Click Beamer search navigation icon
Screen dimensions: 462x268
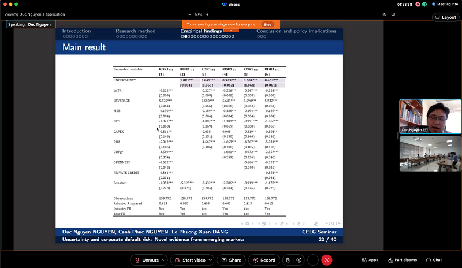(x=333, y=224)
